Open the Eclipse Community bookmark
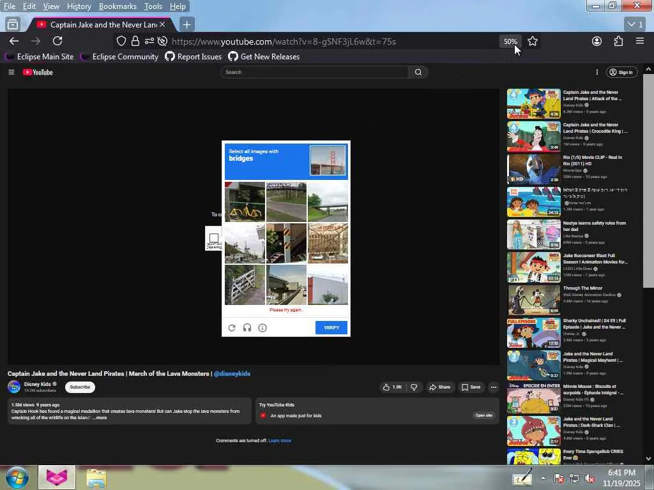The width and height of the screenshot is (654, 490). click(119, 57)
